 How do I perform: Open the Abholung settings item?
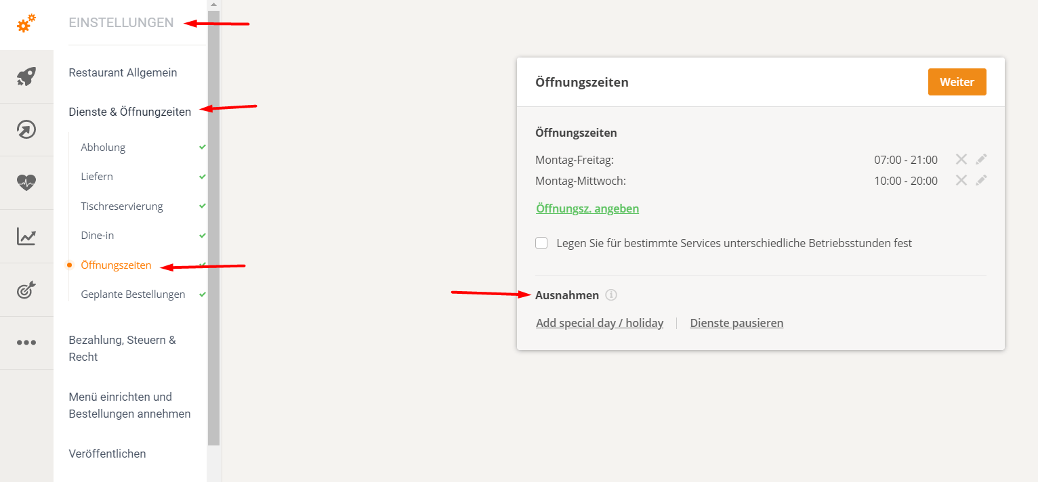(x=103, y=147)
